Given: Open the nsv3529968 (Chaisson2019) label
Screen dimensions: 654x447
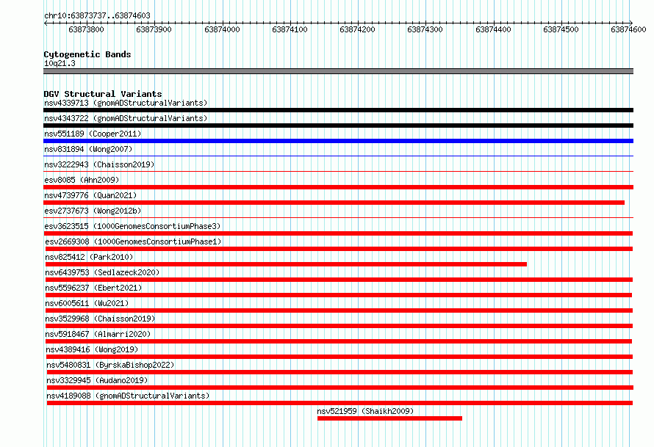Looking at the screenshot, I should coord(100,319).
